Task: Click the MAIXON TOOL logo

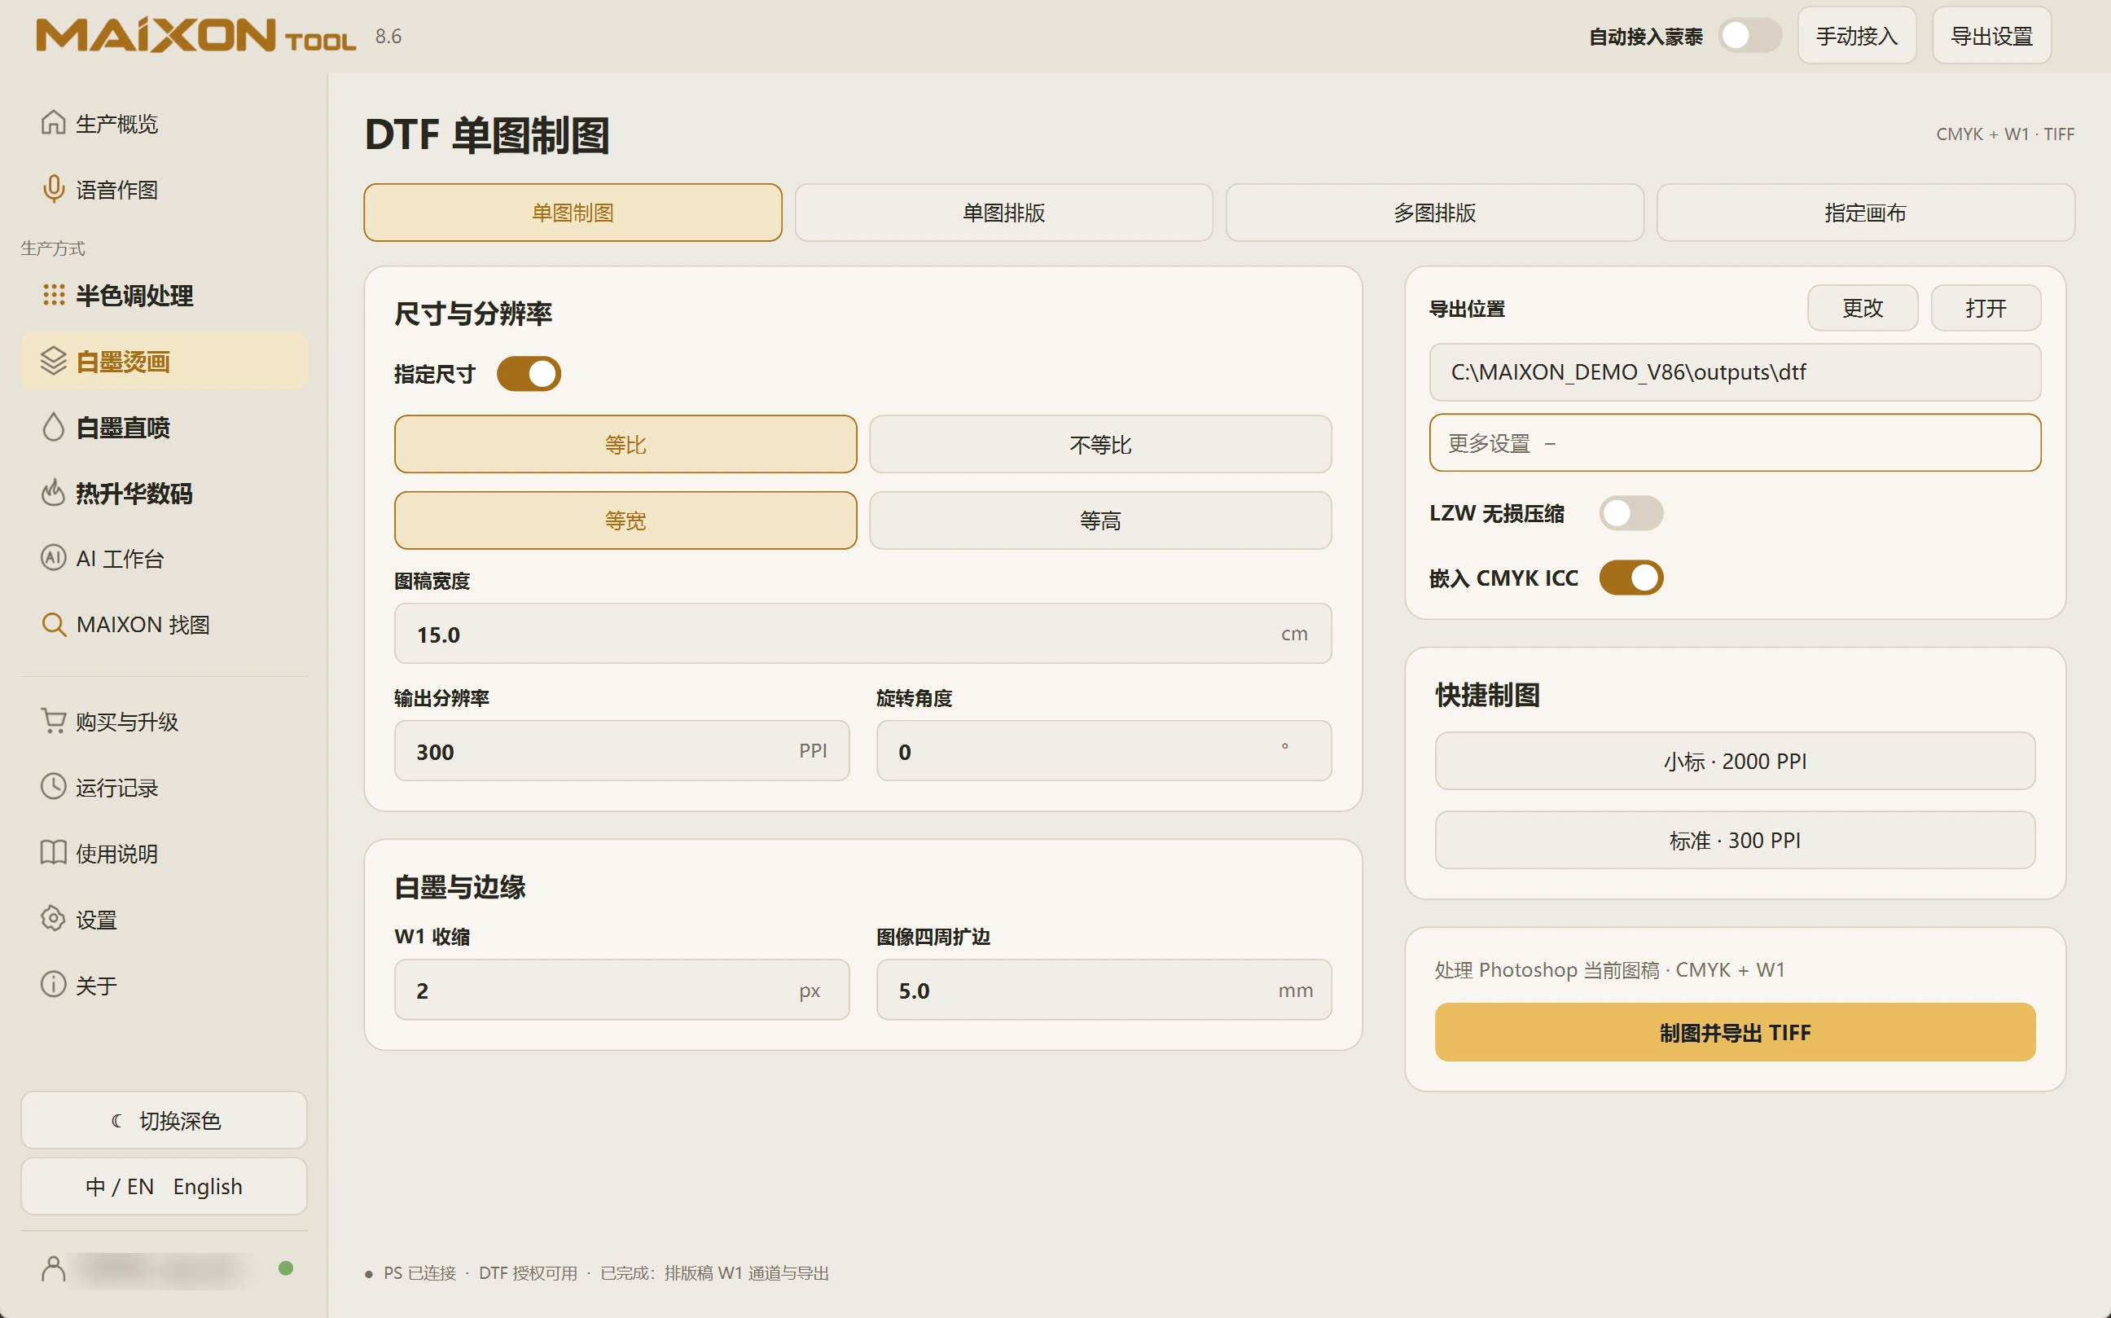Action: click(x=196, y=36)
